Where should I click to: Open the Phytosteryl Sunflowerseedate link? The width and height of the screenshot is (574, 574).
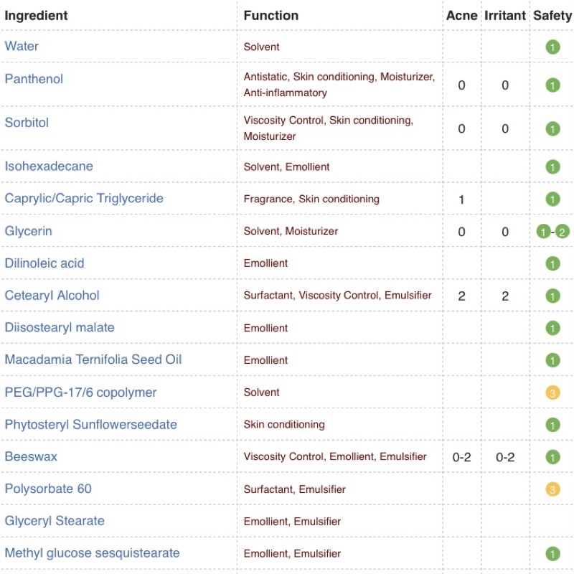tap(90, 425)
